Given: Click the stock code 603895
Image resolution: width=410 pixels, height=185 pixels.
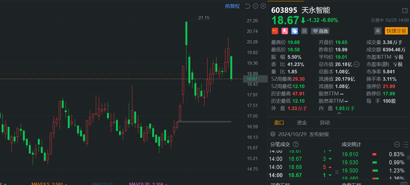Looking at the screenshot, I should pos(284,10).
